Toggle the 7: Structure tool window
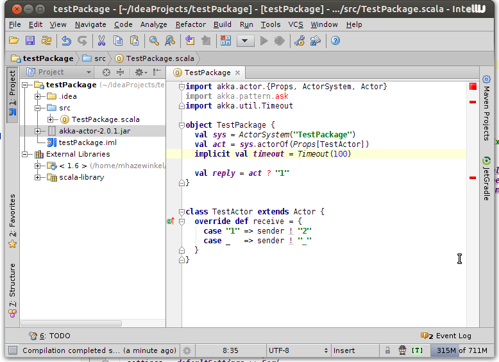The image size is (499, 362). pyautogui.click(x=12, y=290)
